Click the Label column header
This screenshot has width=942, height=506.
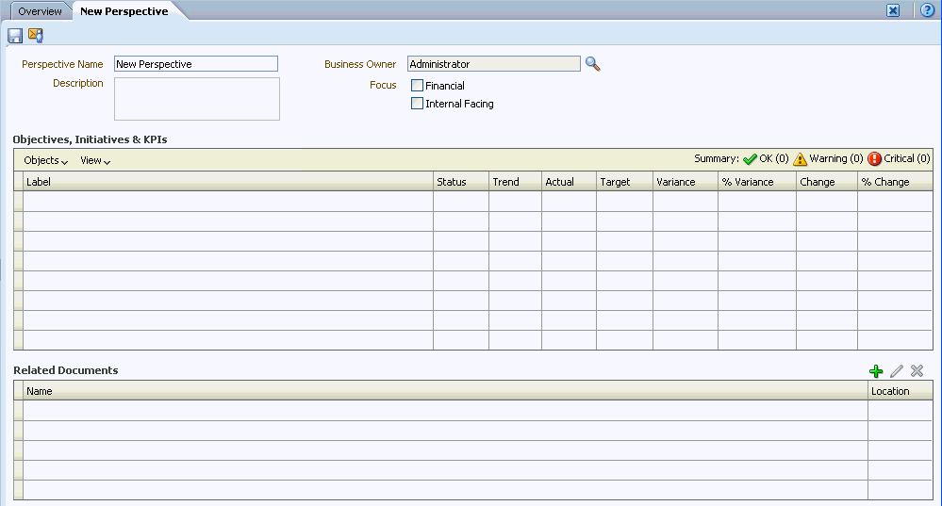[x=228, y=181]
